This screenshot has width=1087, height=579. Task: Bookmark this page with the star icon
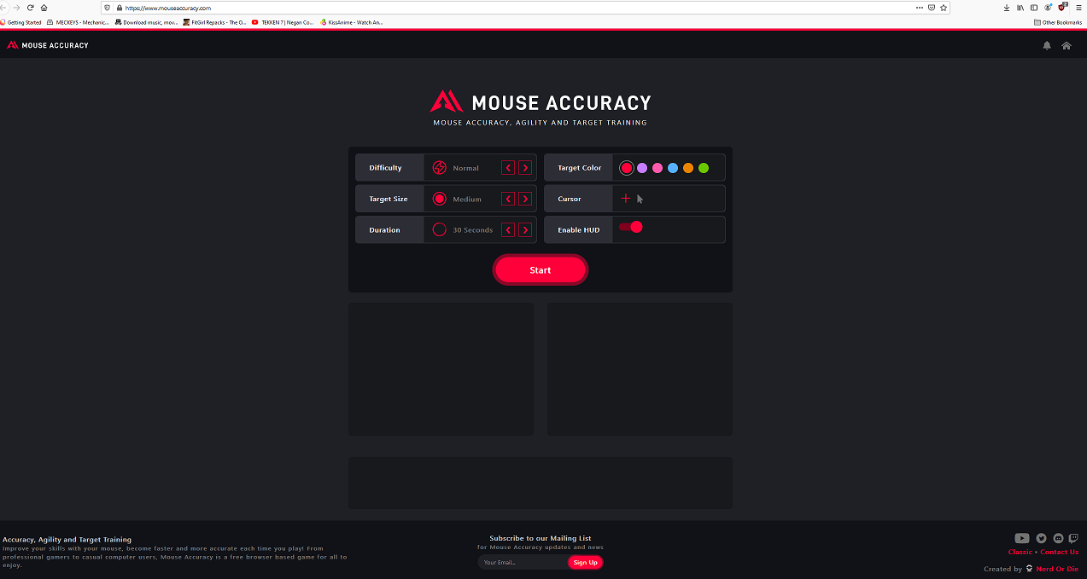point(944,8)
